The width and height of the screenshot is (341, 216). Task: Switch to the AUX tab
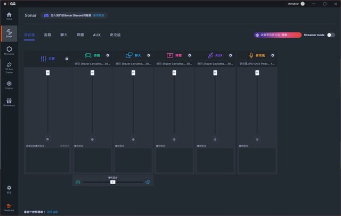tap(96, 35)
